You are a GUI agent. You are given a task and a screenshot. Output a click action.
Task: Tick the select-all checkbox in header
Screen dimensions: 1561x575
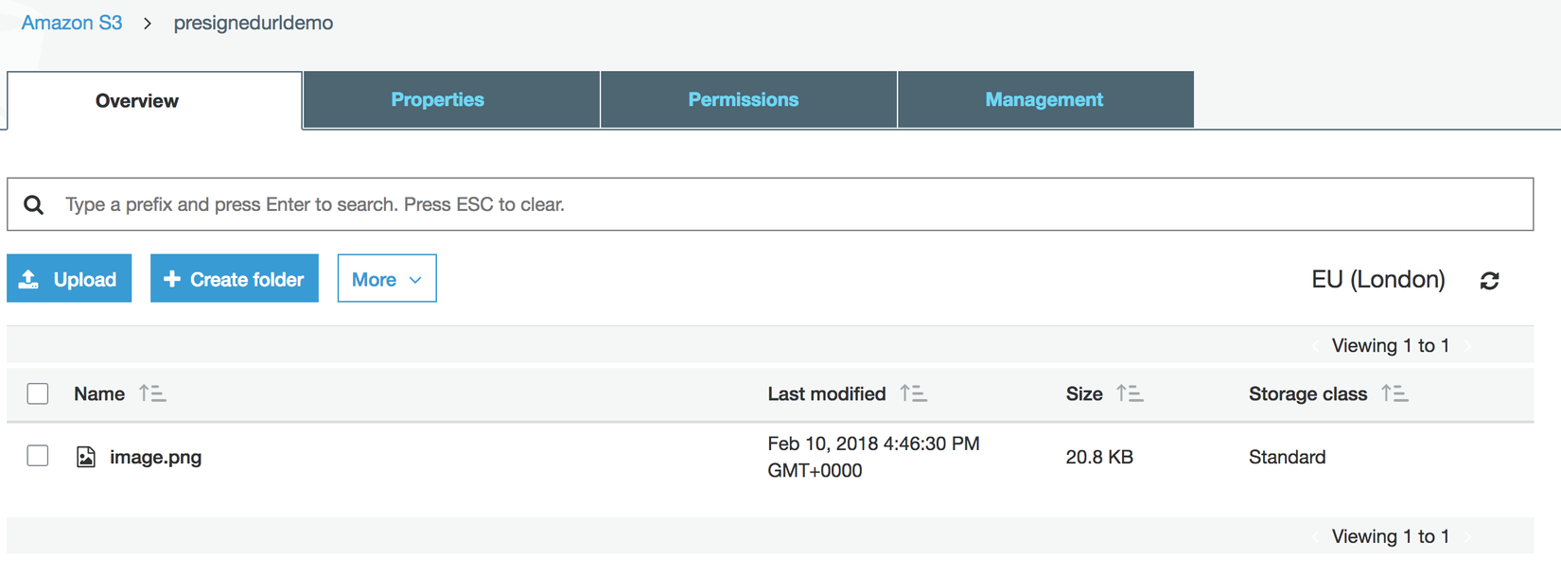(x=38, y=393)
